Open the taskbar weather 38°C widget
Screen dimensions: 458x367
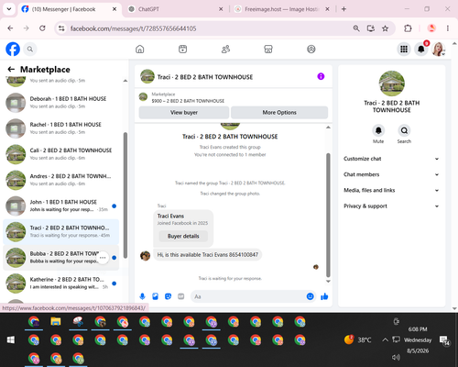357,339
